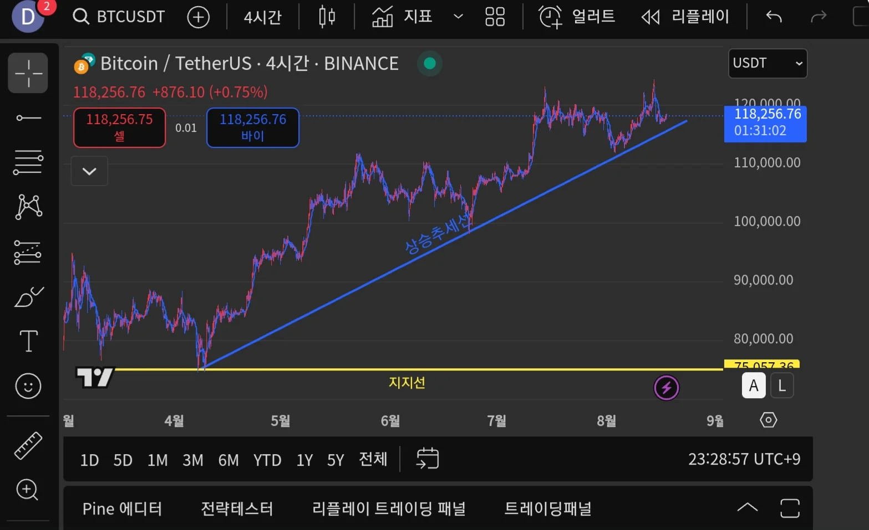This screenshot has width=869, height=530.
Task: Open symbol search for BTCUSDT
Action: [119, 17]
